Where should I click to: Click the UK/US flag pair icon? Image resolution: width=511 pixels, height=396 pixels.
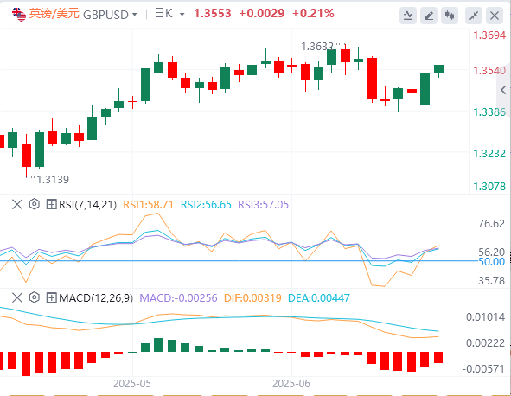point(18,15)
